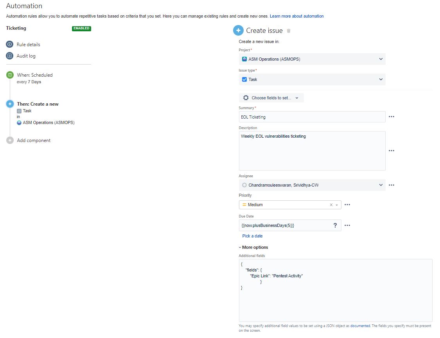Open smart values ellipsis beside Summary field
The width and height of the screenshot is (440, 338).
pos(392,117)
